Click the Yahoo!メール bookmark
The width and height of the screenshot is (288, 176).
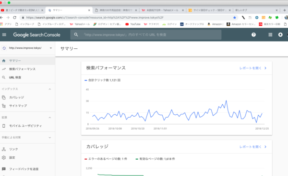[80, 24]
